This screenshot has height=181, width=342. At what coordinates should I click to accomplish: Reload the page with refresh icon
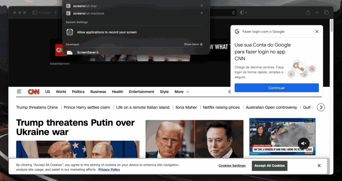pyautogui.click(x=233, y=12)
